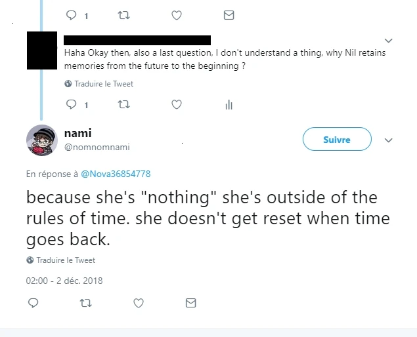The image size is (417, 337).
Task: Open envelope message icon on top tweet
Action: tap(229, 14)
